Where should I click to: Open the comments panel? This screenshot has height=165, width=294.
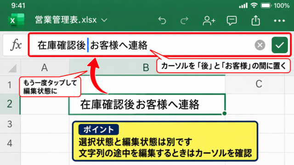(x=232, y=20)
